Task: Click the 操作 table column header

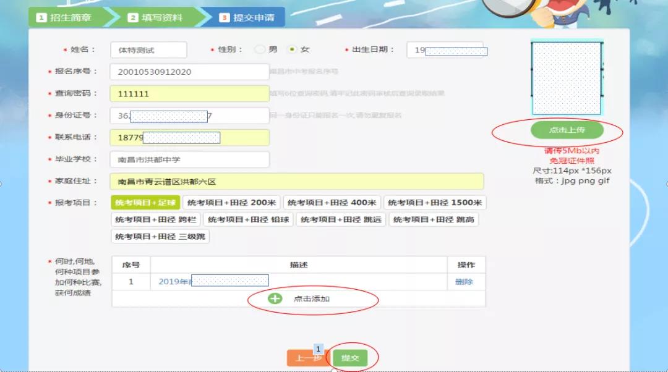Action: [x=466, y=264]
